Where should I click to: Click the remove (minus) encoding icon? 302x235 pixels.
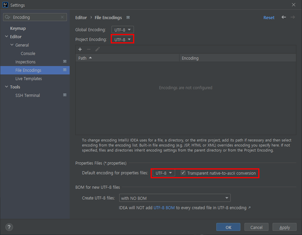point(89,50)
